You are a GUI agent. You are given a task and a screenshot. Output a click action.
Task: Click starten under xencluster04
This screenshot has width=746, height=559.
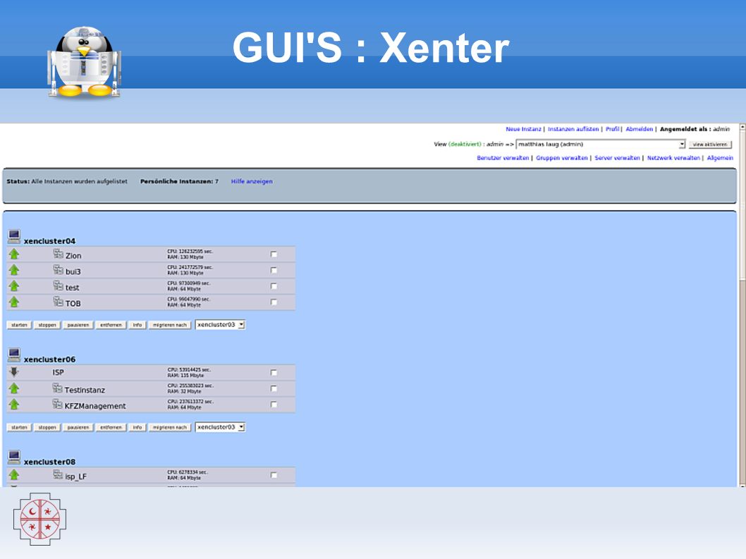[x=19, y=325]
